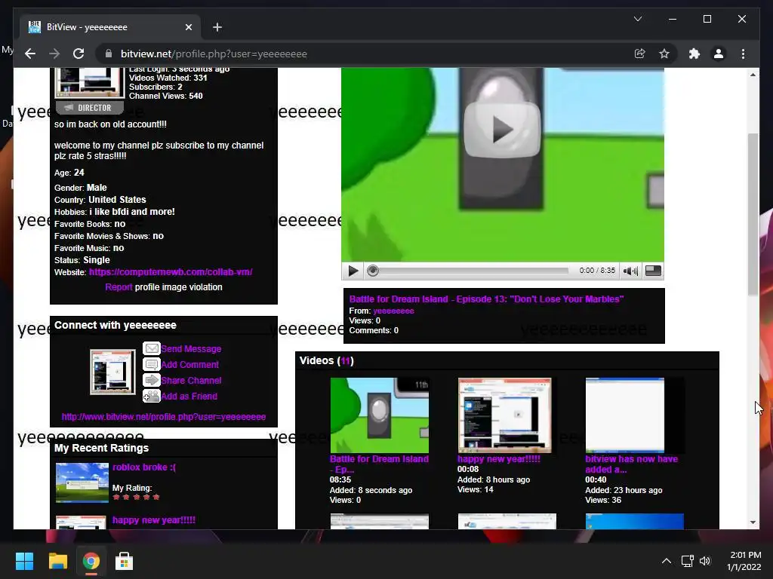This screenshot has width=773, height=579.
Task: Open the yeeeeeeee uploader link under From
Action: [x=393, y=311]
